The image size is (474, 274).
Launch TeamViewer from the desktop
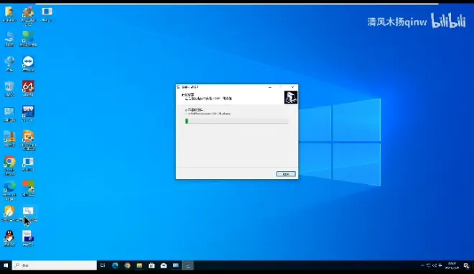pos(28,64)
